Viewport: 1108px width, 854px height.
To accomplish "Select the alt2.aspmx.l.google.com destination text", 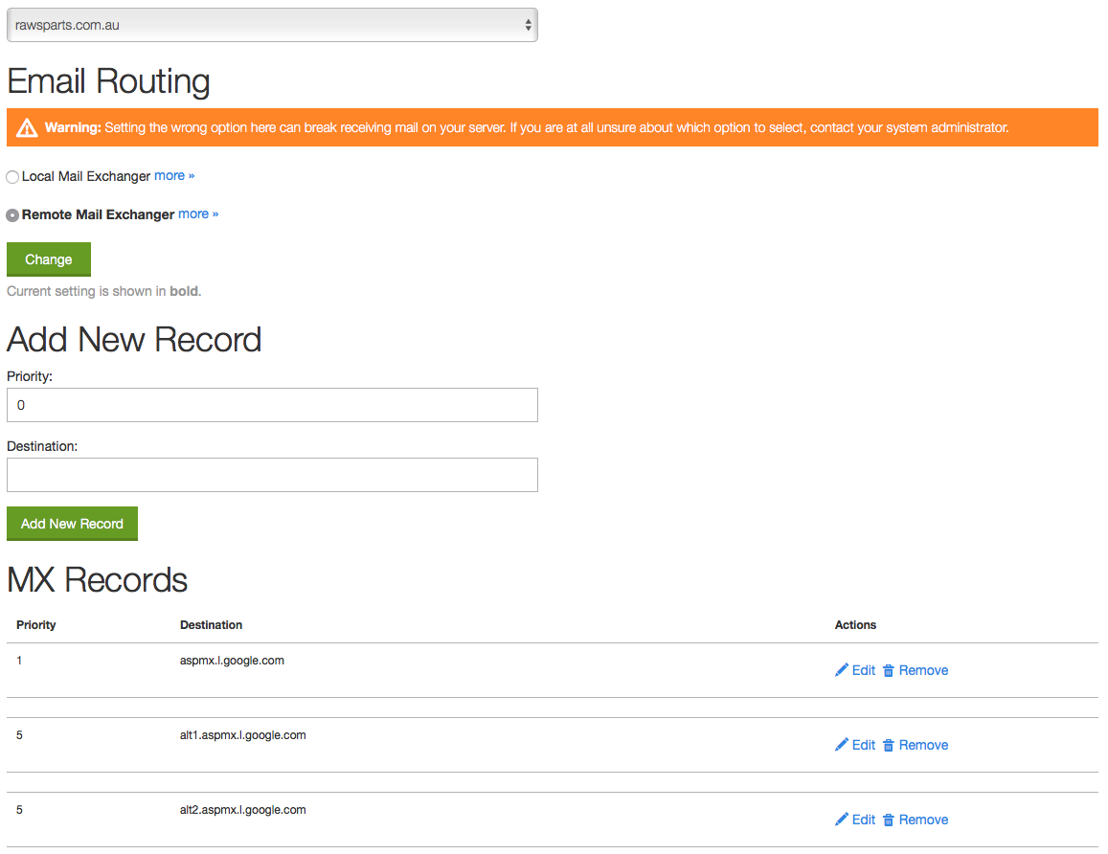I will (x=243, y=810).
